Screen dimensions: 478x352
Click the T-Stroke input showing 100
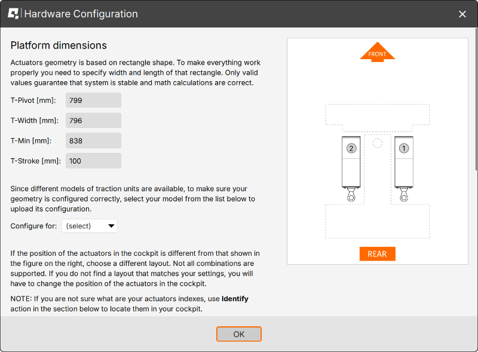93,160
